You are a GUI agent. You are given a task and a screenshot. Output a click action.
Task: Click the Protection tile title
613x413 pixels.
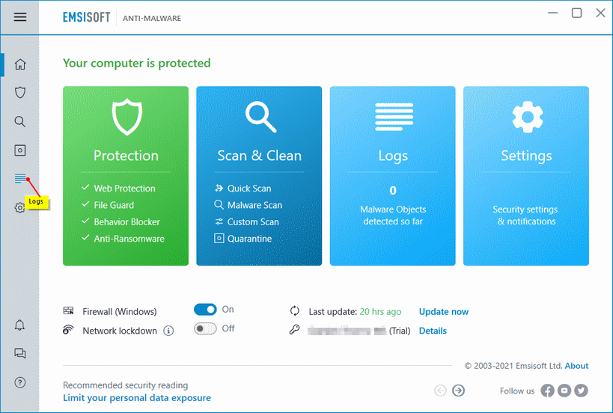[x=126, y=156]
